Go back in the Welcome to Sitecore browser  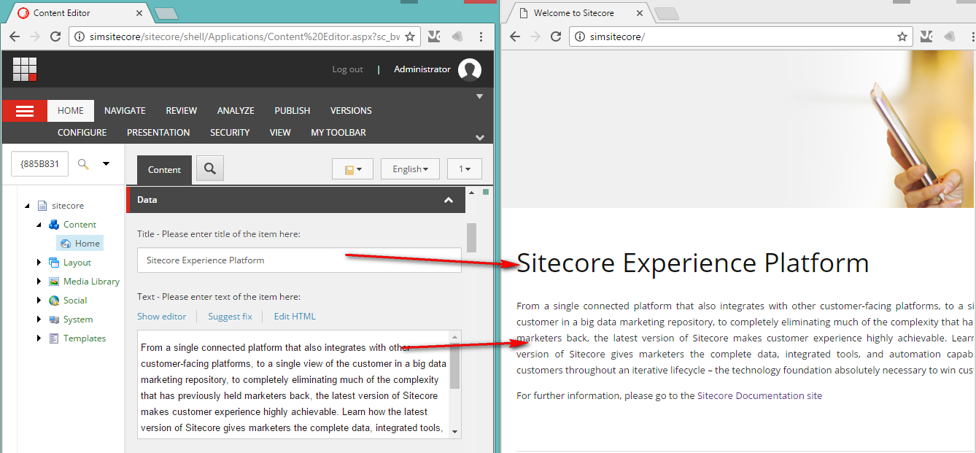pyautogui.click(x=515, y=36)
